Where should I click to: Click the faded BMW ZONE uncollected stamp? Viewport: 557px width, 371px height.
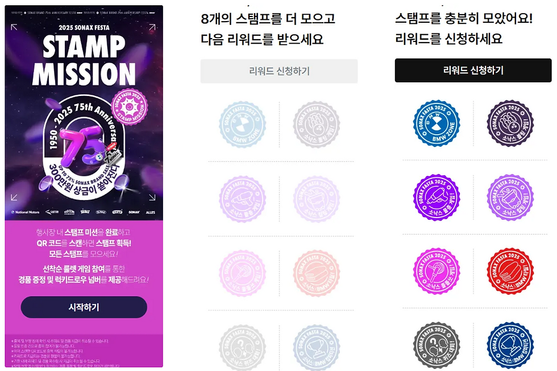(243, 125)
